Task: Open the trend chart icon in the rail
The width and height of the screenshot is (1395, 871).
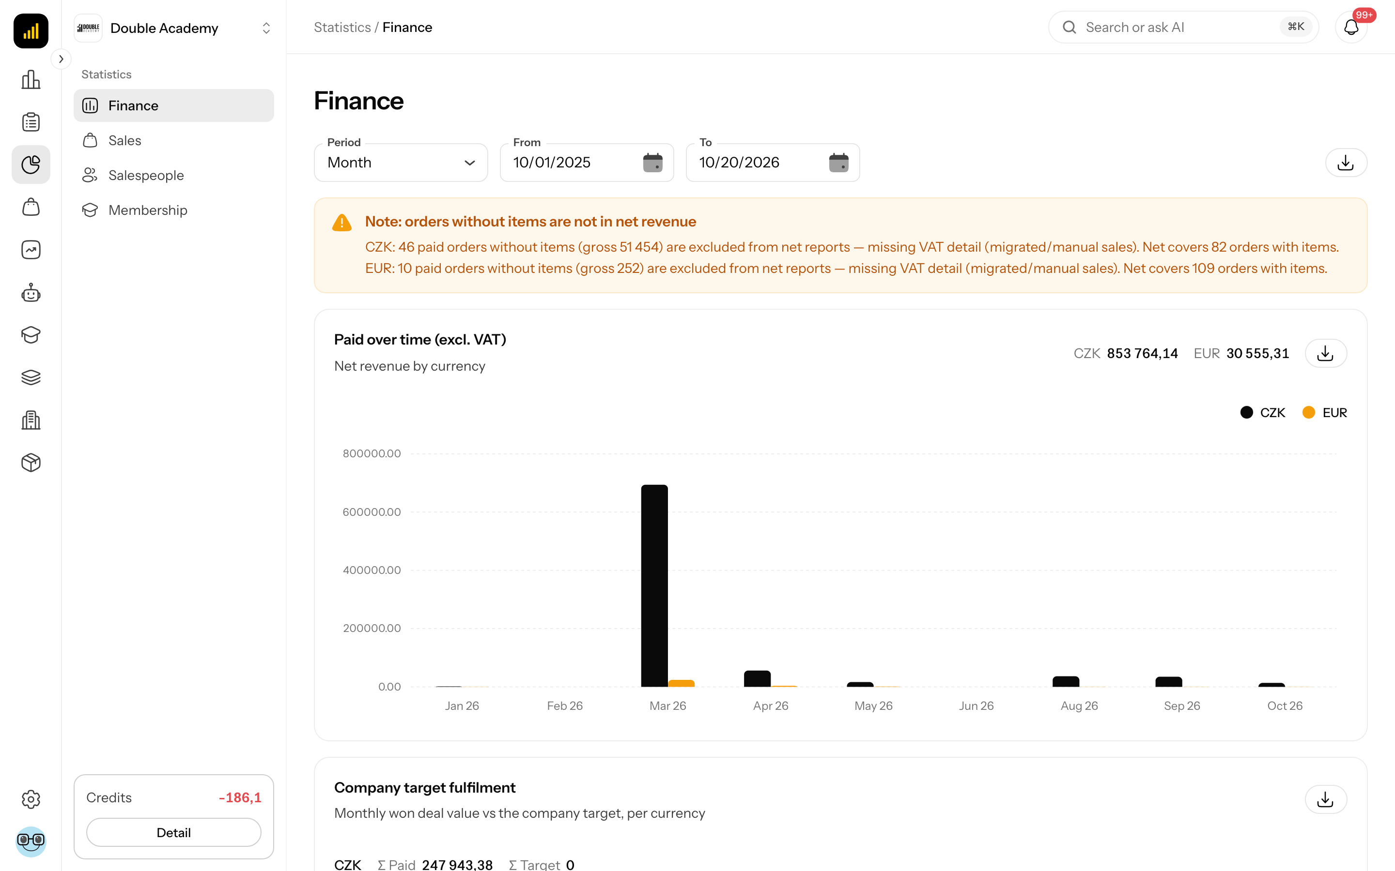Action: (31, 249)
